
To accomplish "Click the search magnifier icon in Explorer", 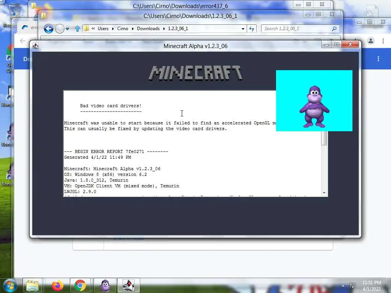I will click(x=334, y=29).
